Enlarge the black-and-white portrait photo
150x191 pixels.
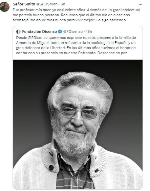coord(78,124)
